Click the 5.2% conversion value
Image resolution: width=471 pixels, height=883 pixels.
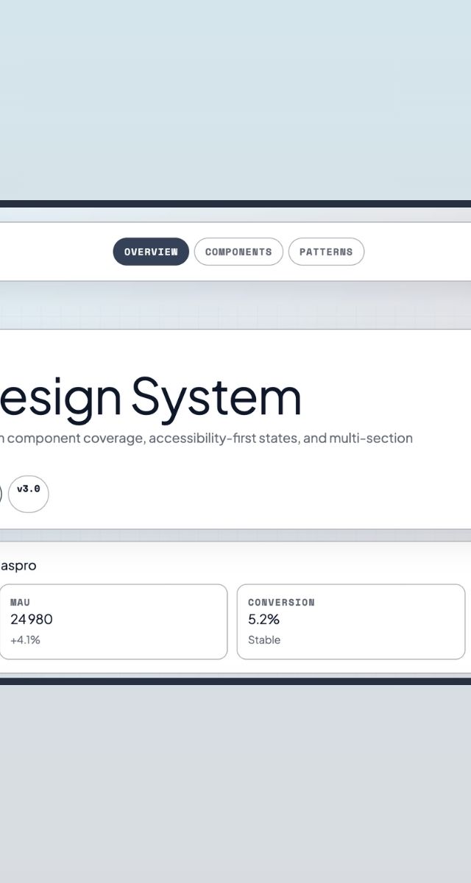click(264, 620)
